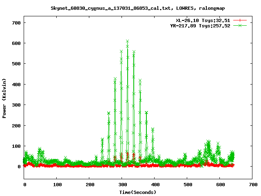Select legend entry XL-26.10 Tsys:32.51
Screen dimensions: 261x196
pos(203,20)
